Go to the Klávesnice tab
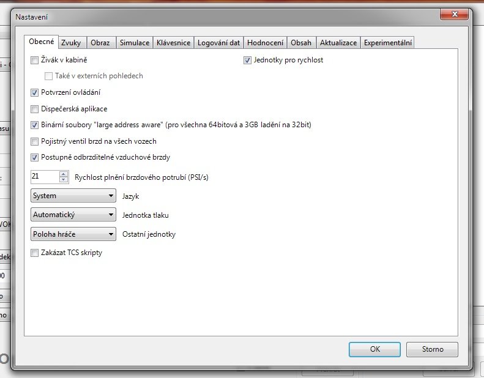 coord(173,43)
